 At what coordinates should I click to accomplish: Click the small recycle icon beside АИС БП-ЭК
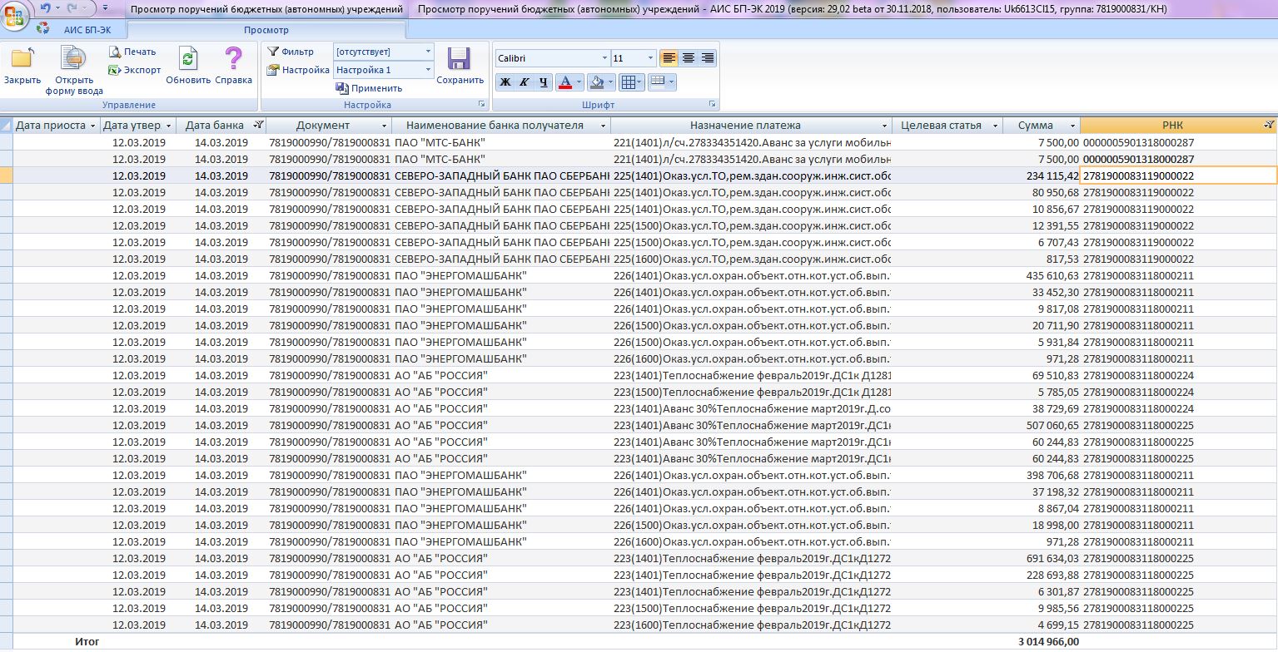pos(42,29)
